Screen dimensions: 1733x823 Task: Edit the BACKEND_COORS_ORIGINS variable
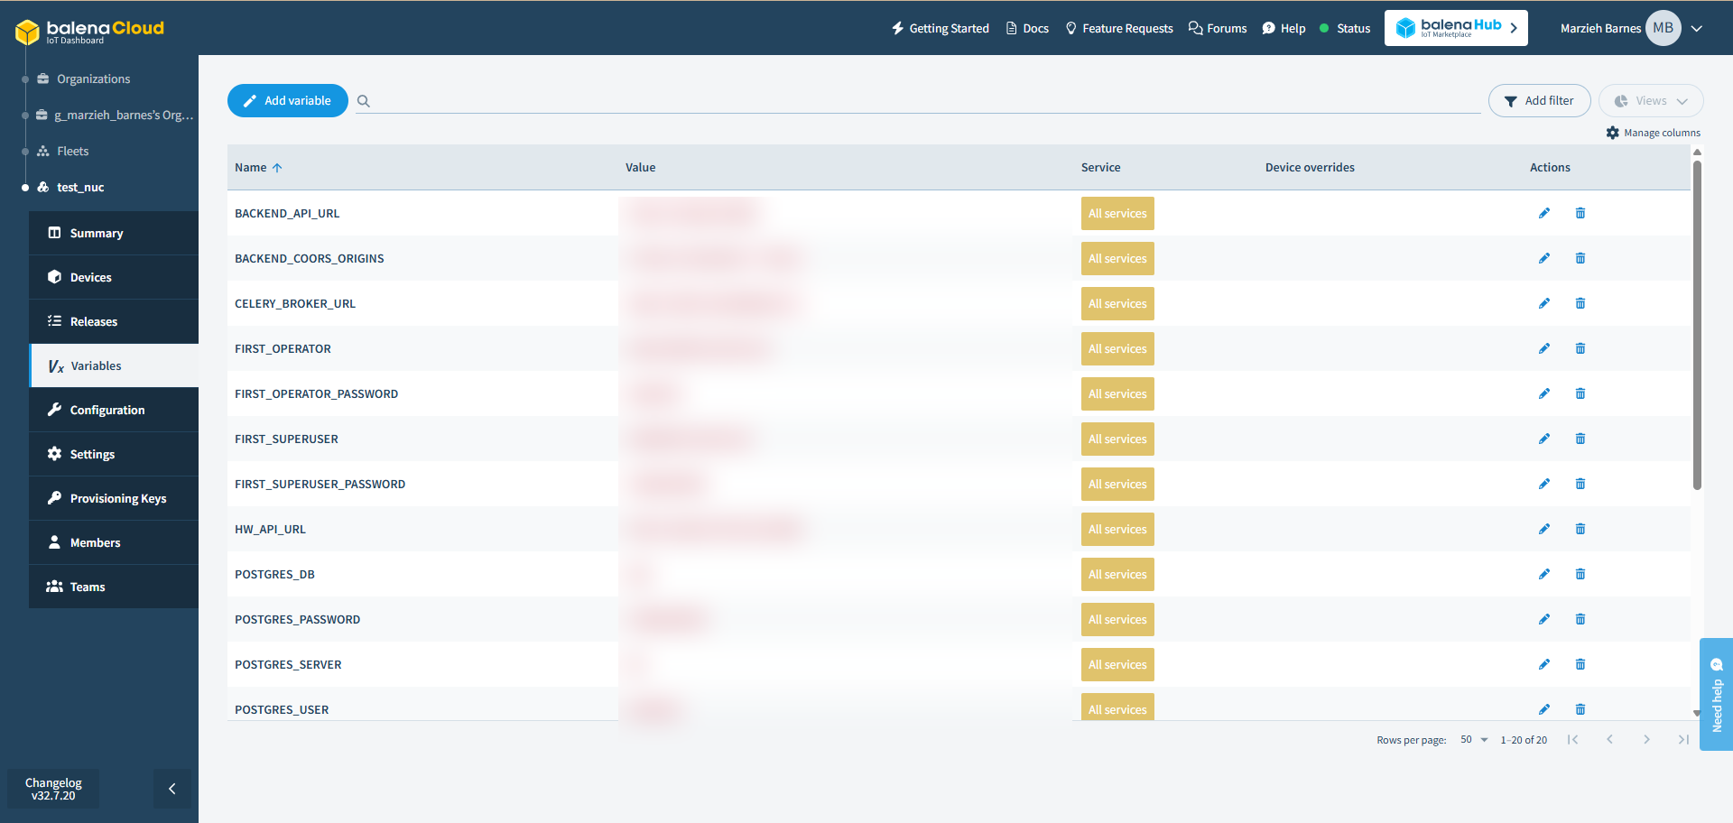[x=1544, y=258]
